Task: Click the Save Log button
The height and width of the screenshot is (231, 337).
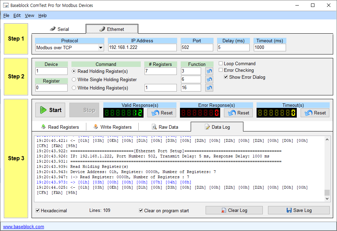Action: point(299,210)
